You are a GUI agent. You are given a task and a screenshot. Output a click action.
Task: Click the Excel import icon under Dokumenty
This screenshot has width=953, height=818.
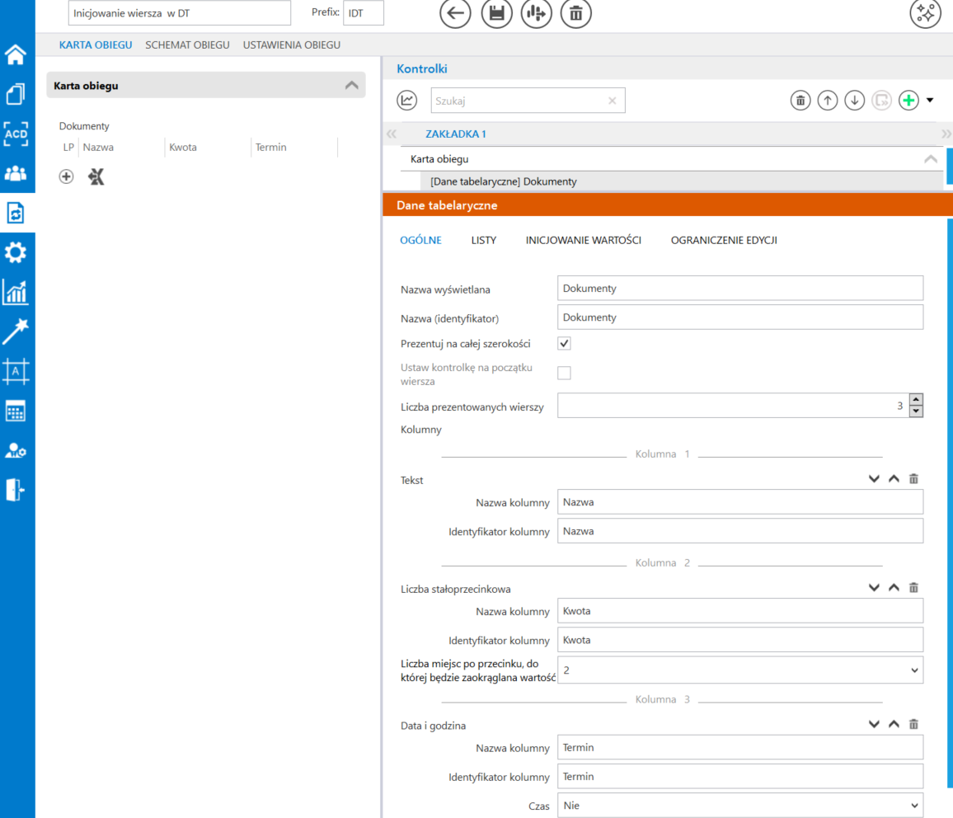(96, 176)
